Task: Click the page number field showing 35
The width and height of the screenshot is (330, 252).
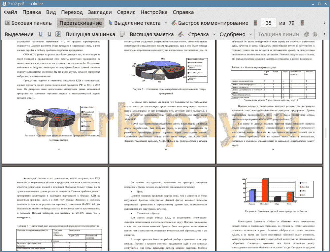Action: (269, 23)
